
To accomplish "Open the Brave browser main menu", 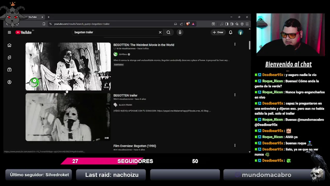I will click(x=247, y=24).
